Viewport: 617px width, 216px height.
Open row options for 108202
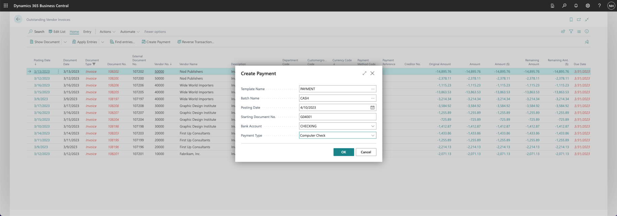click(58, 71)
